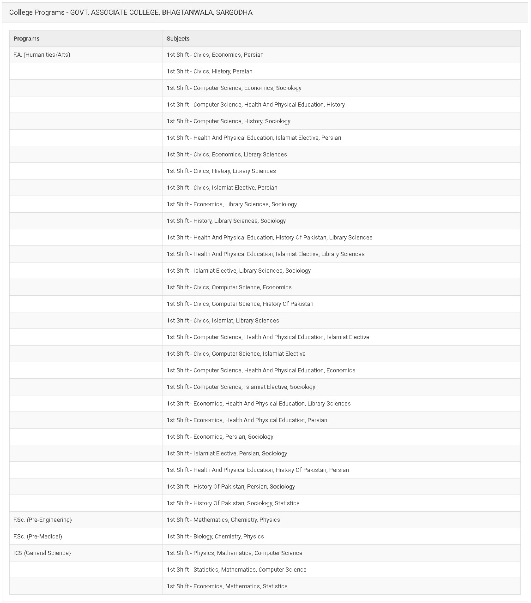Click Computer Science, Economics, Sociology row

234,88
